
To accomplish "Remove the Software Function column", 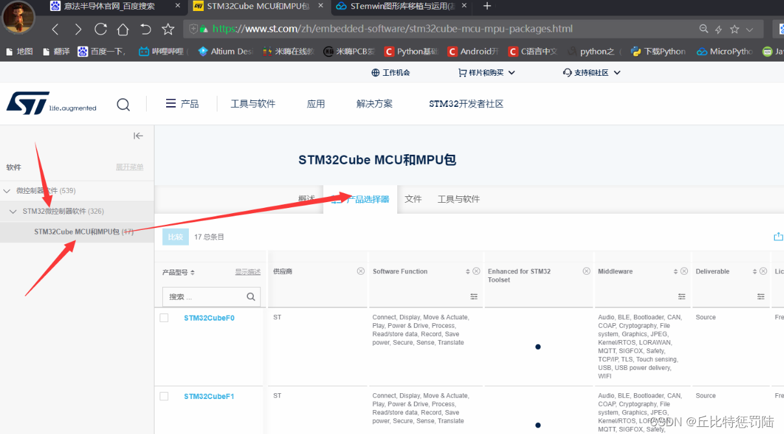I will tap(476, 271).
